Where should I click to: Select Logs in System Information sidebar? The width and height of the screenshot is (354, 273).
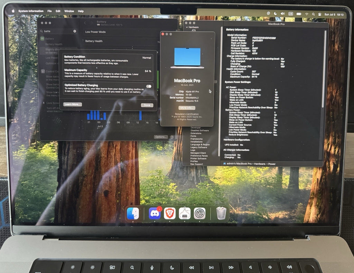(193, 150)
